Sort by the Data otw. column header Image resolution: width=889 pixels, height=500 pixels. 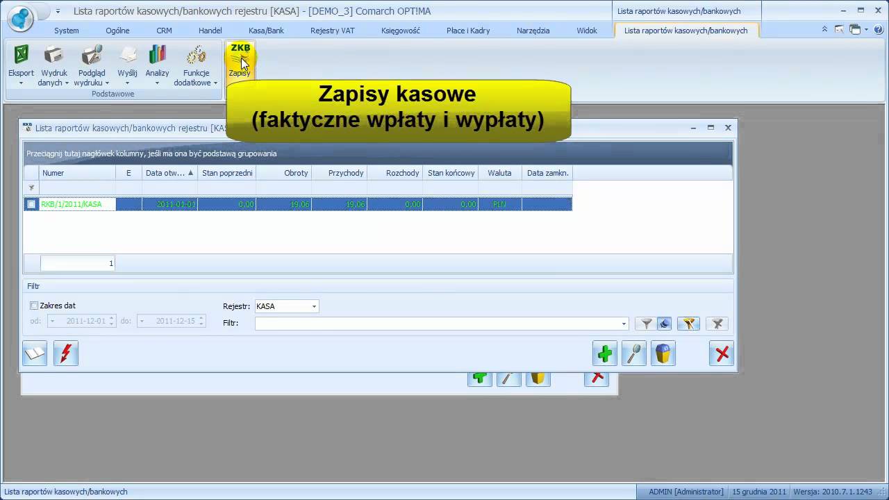(x=170, y=173)
